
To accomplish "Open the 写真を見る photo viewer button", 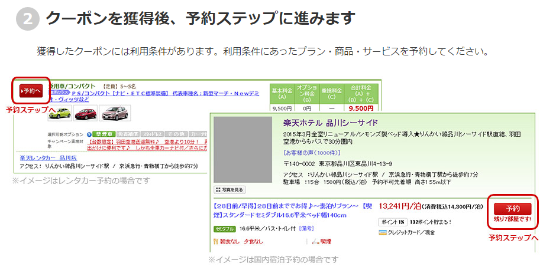I will [230, 190].
